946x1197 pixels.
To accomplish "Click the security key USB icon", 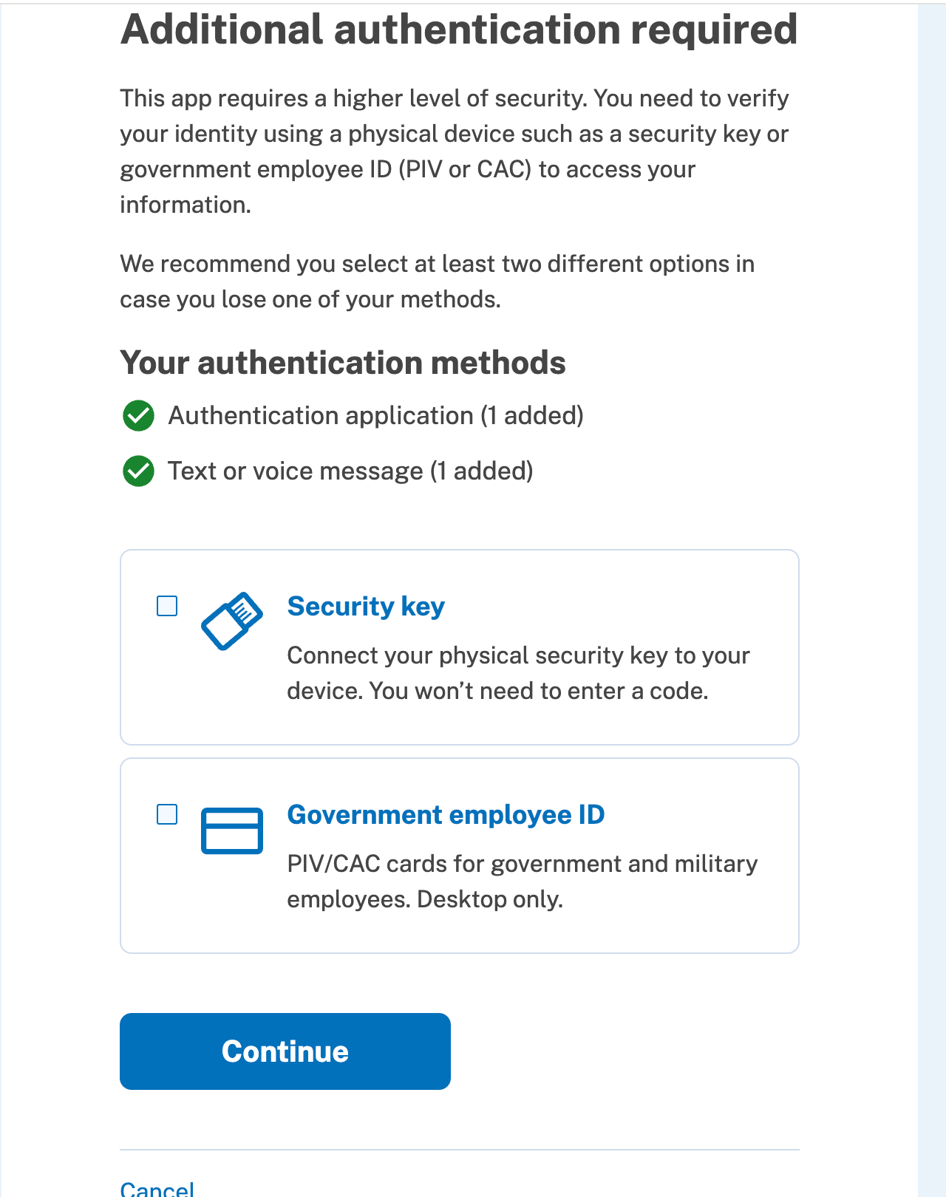I will (x=231, y=621).
